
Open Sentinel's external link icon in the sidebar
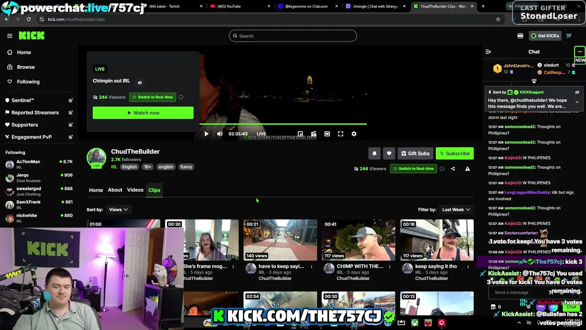[x=71, y=100]
